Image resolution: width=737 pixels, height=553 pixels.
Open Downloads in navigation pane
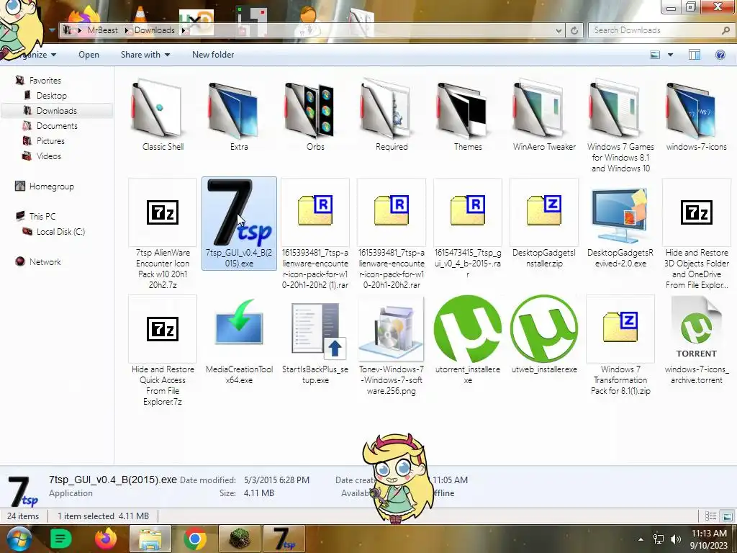pyautogui.click(x=56, y=110)
